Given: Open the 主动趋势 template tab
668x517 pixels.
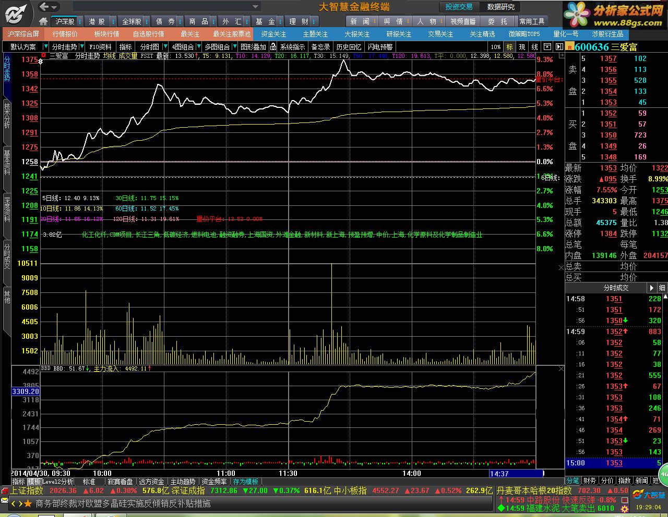Looking at the screenshot, I should (183, 482).
